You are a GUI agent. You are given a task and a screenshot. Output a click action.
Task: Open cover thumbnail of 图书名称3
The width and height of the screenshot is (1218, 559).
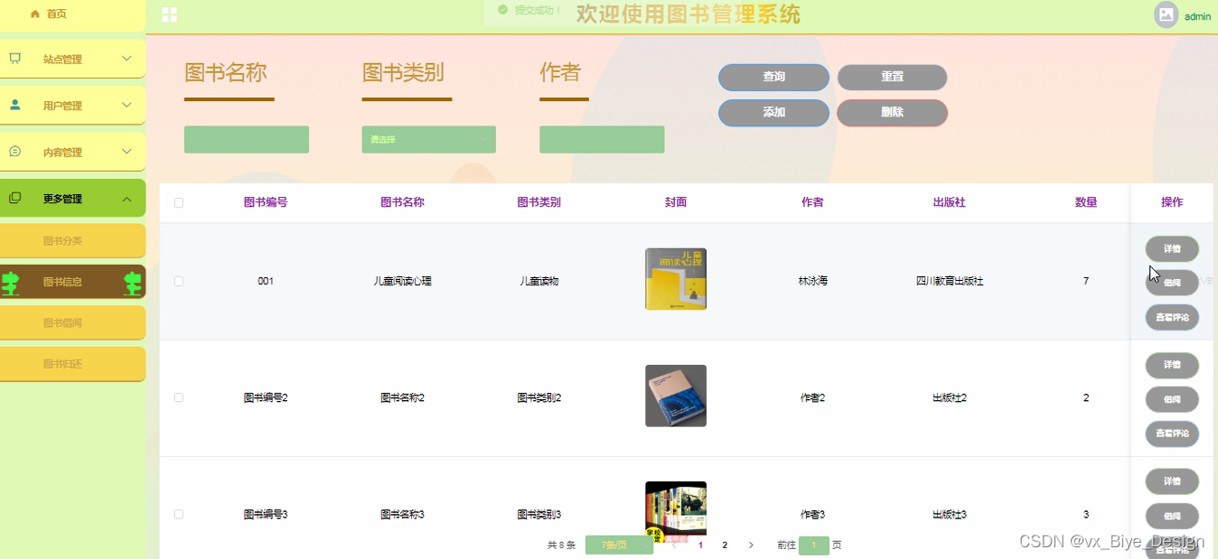pyautogui.click(x=676, y=512)
